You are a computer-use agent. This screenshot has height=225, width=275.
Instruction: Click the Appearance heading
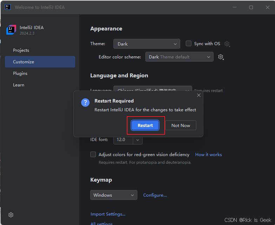106,29
